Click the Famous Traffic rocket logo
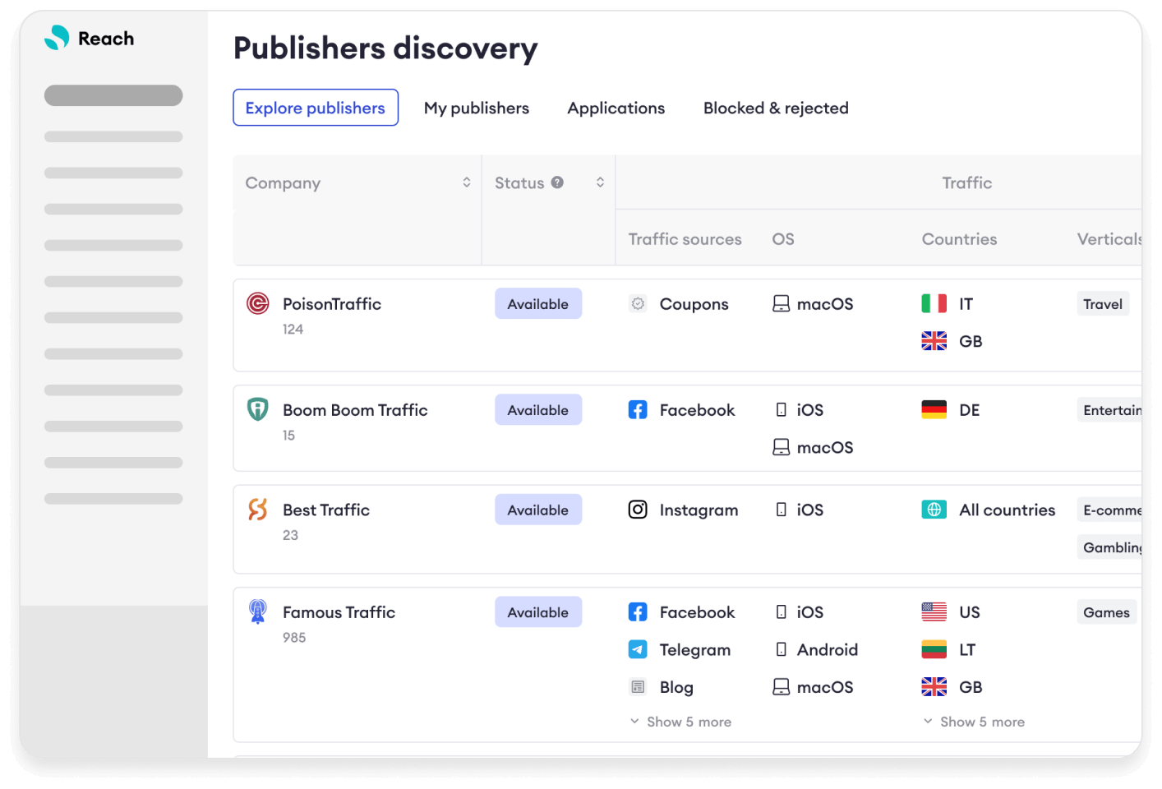The height and width of the screenshot is (789, 1162). (258, 611)
